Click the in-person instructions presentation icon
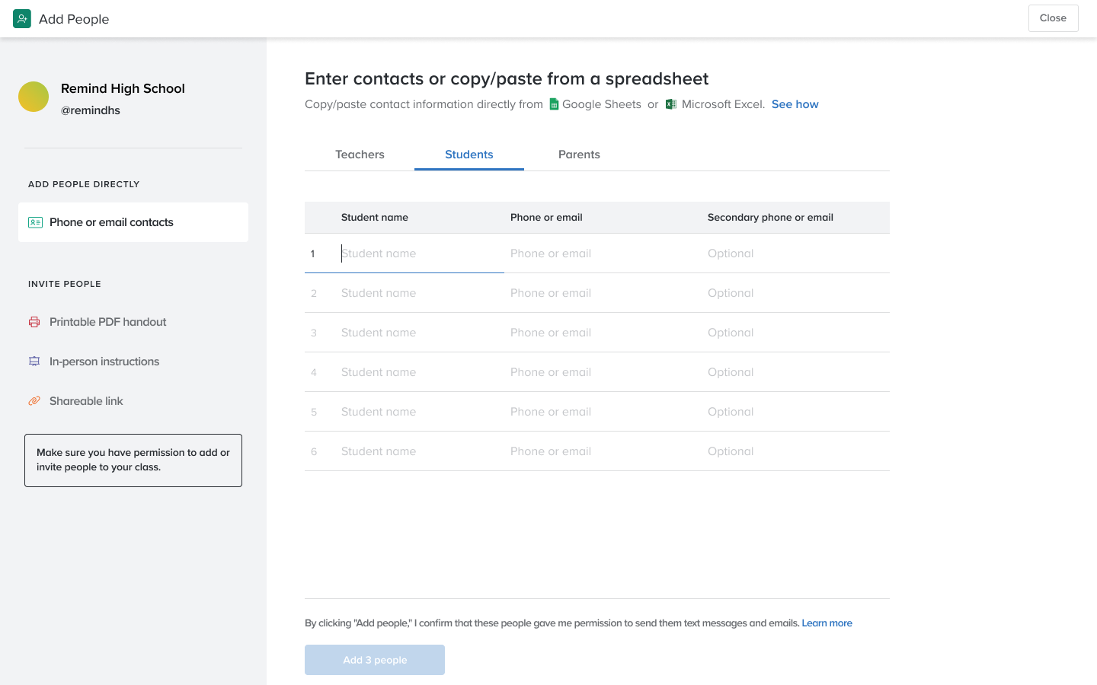1097x685 pixels. [34, 362]
